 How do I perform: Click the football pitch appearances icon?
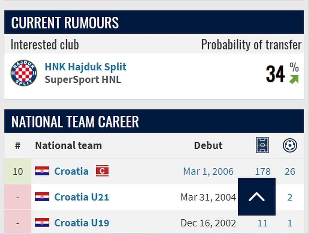point(262,145)
